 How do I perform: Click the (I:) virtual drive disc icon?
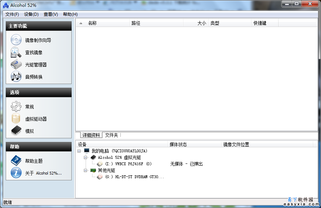click(100, 164)
